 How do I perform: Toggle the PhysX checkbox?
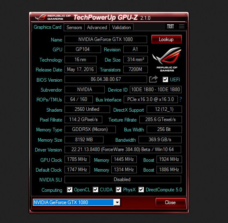coord(118,190)
